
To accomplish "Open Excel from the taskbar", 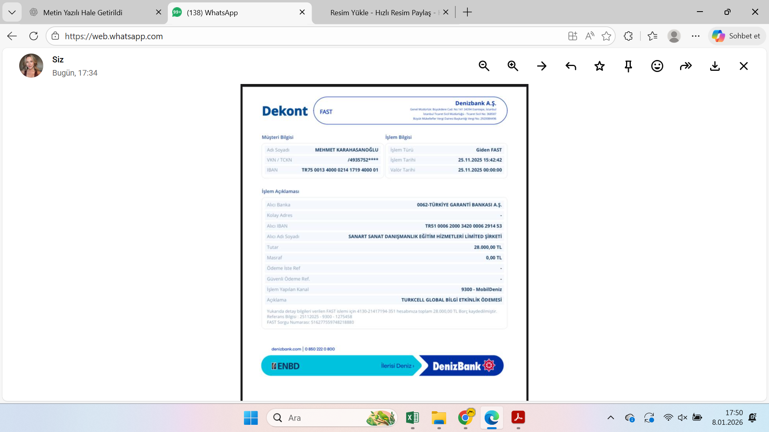I will pyautogui.click(x=413, y=418).
